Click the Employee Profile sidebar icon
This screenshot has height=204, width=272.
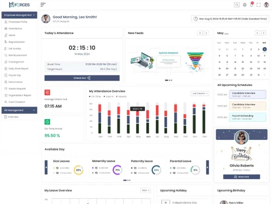6,22
